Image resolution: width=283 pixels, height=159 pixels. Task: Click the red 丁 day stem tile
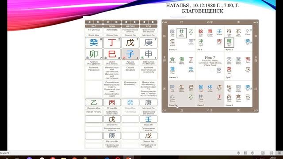tap(112, 42)
